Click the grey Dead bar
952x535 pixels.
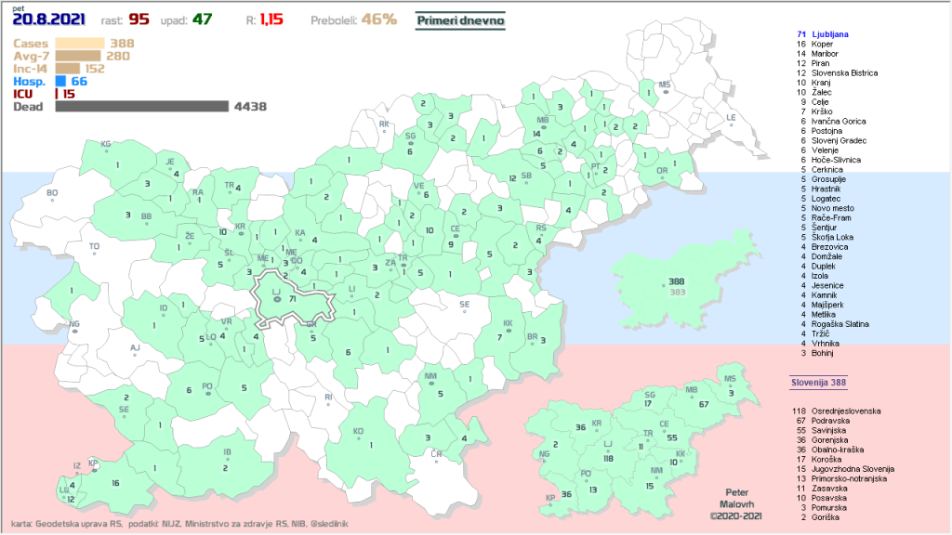pos(141,107)
